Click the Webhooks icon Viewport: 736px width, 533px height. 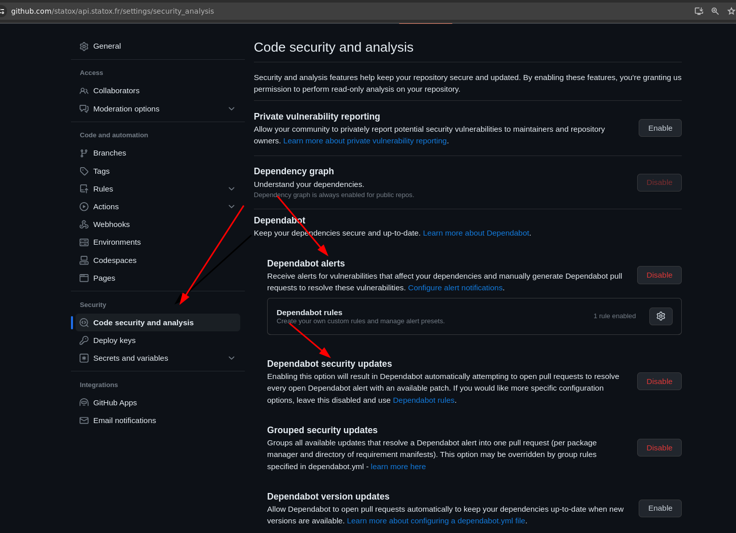[x=84, y=224]
